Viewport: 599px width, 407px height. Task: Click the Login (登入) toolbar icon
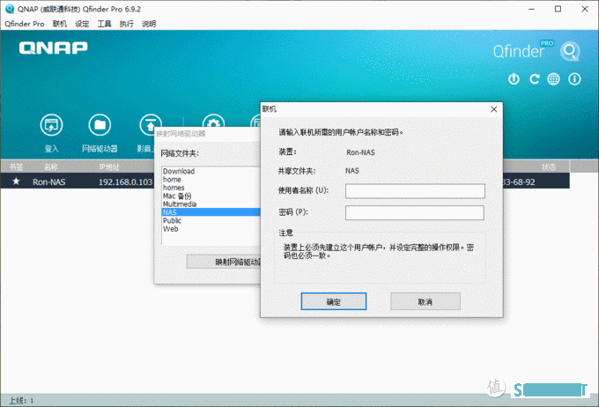(x=52, y=125)
